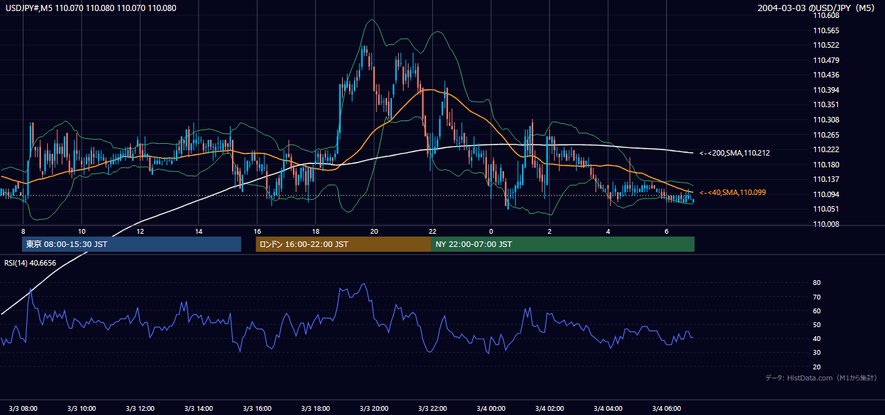This screenshot has width=885, height=415.
Task: Click the 3/3 12:00 date label
Action: click(x=141, y=408)
